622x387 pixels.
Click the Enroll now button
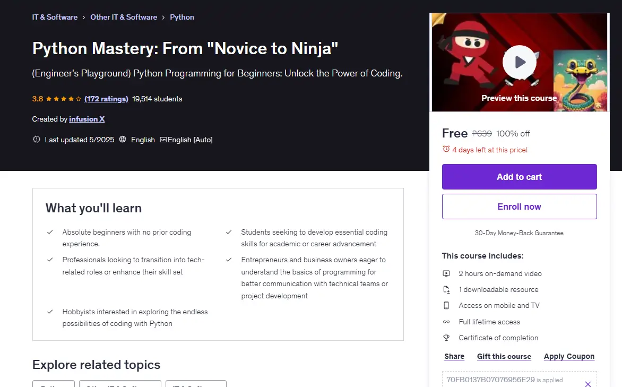[519, 207]
